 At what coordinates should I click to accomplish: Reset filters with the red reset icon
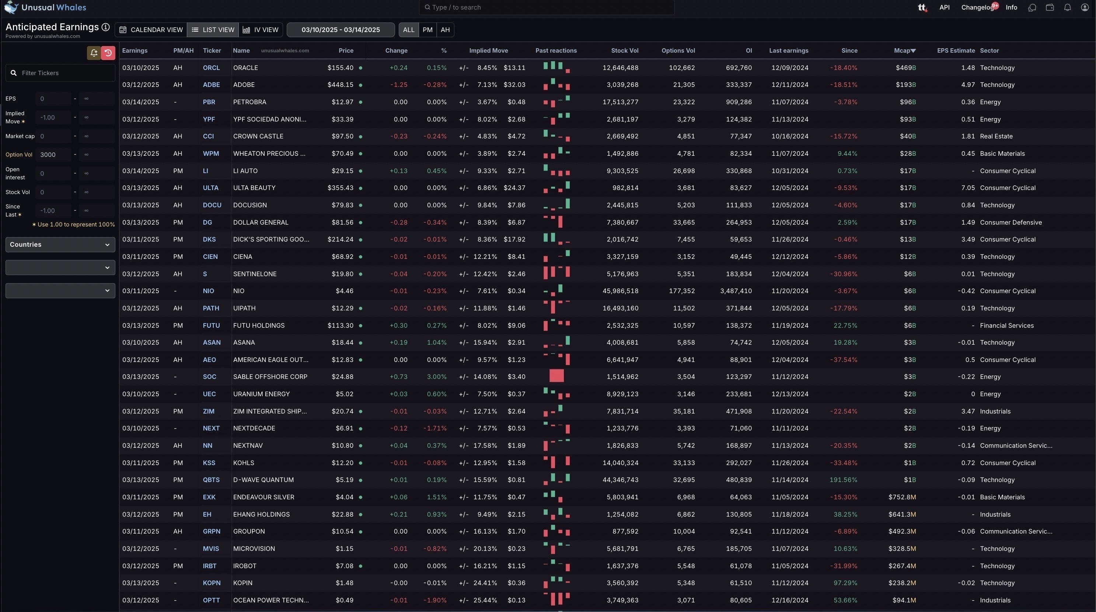[x=108, y=53]
